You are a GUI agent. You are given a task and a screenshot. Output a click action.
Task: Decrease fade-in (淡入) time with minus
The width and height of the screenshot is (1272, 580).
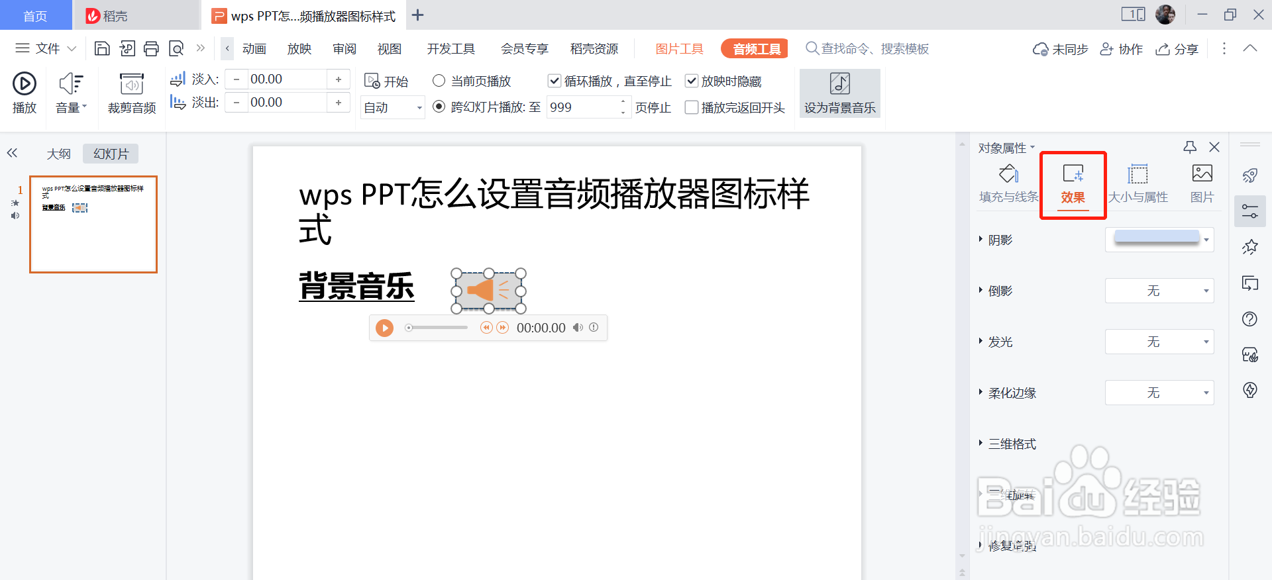237,79
